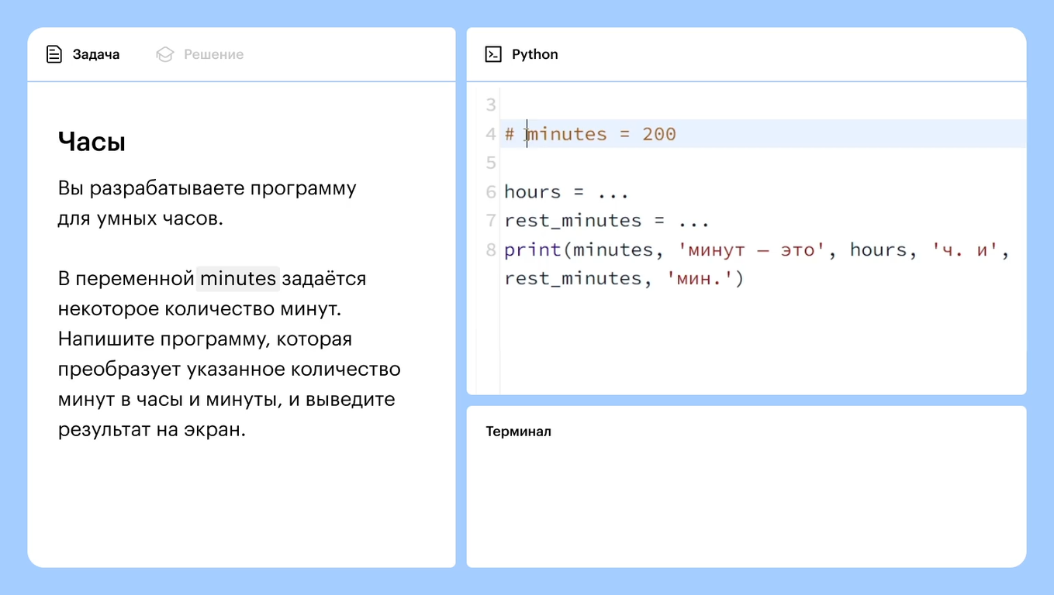Click the document icon next to Задача
1054x595 pixels.
pos(54,54)
